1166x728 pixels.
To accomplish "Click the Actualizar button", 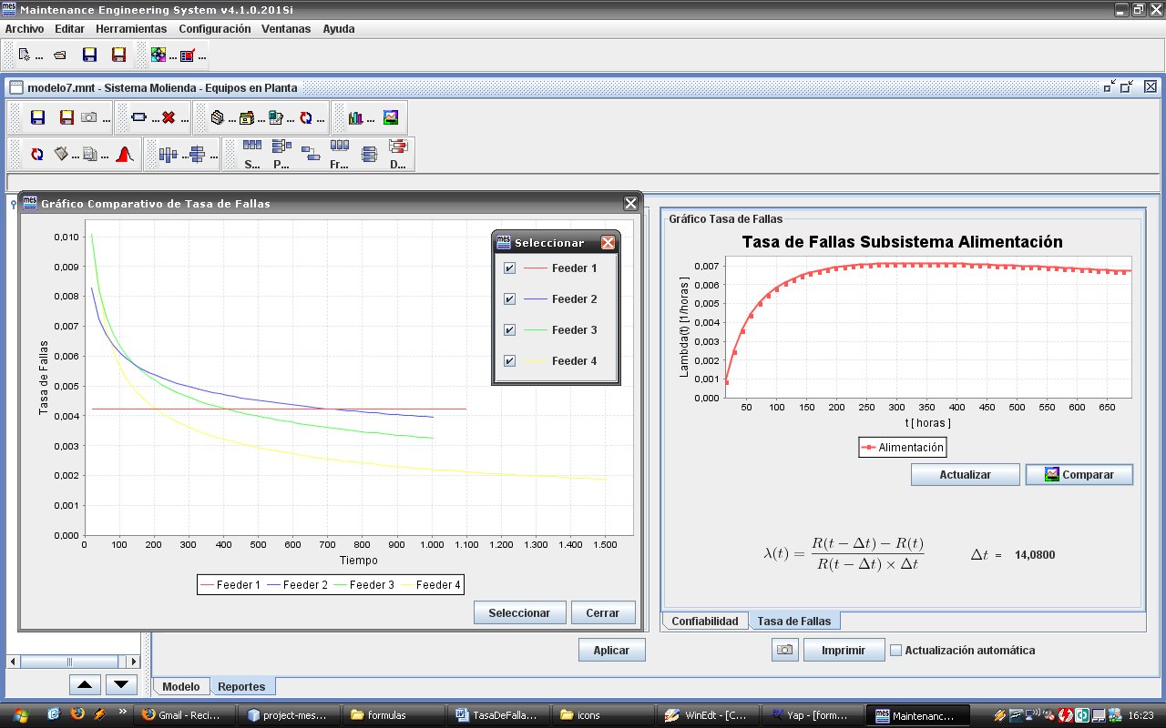I will tap(965, 475).
